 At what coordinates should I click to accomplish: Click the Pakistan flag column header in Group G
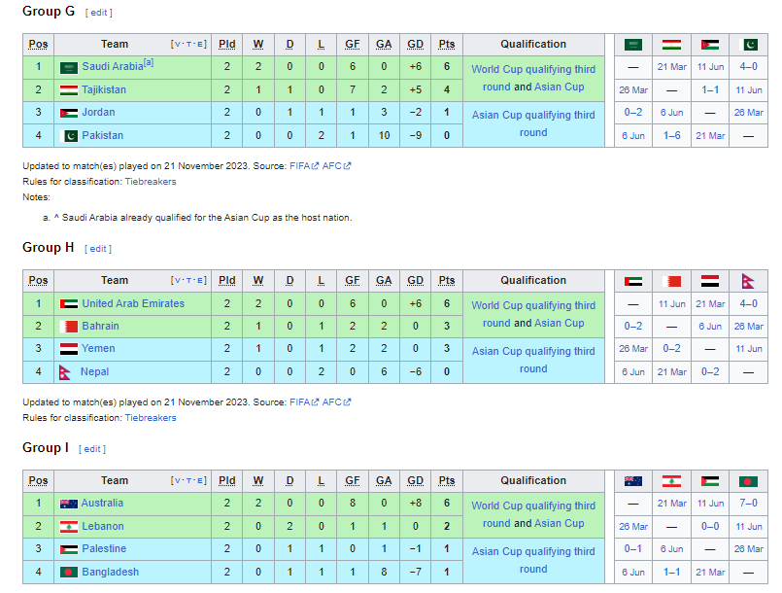749,44
